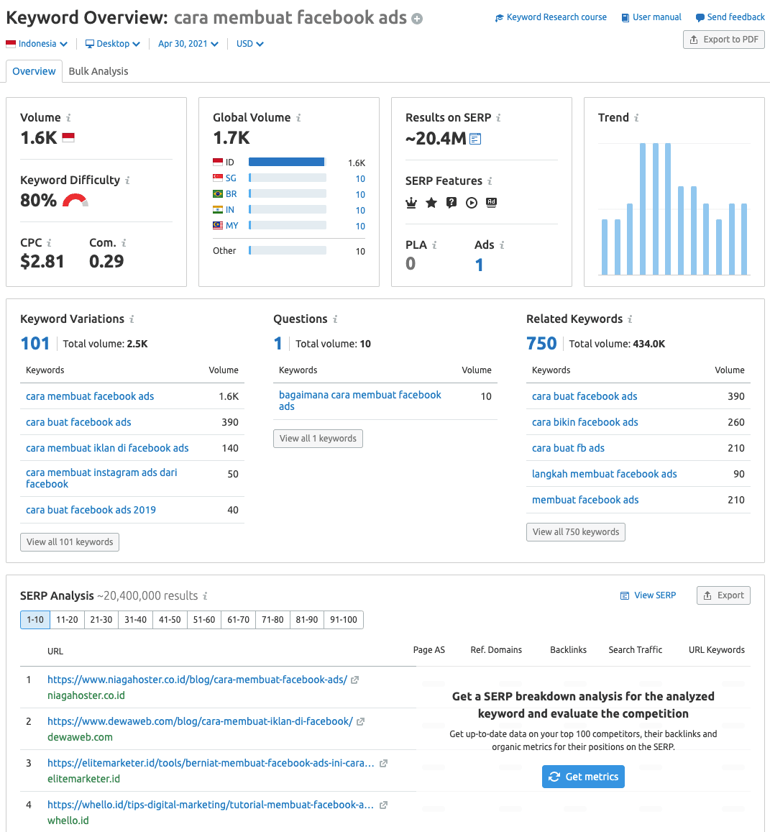Click the add keyword plus icon beside title

point(417,19)
